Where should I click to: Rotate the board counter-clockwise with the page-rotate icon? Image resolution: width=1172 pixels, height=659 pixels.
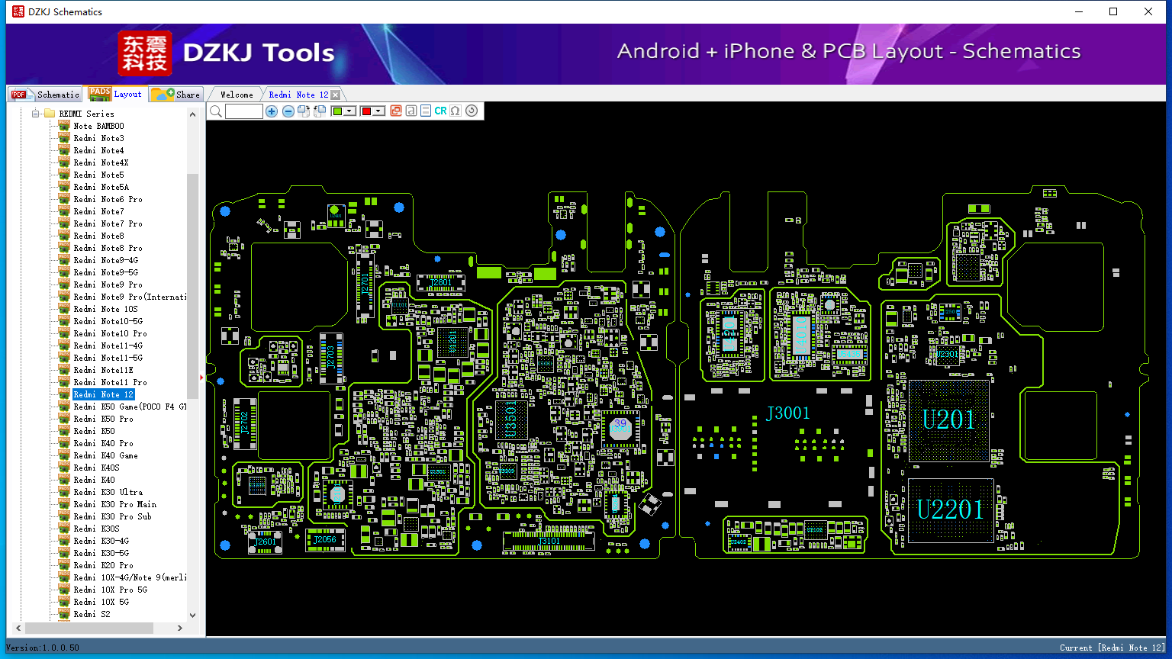pyautogui.click(x=320, y=111)
